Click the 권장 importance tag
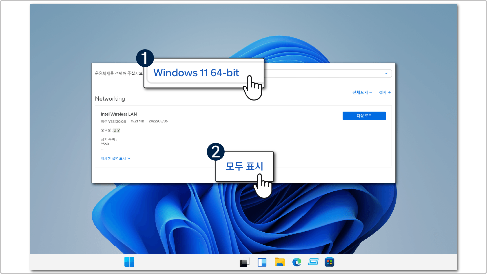Viewport: 487px width, 275px height. (x=116, y=130)
